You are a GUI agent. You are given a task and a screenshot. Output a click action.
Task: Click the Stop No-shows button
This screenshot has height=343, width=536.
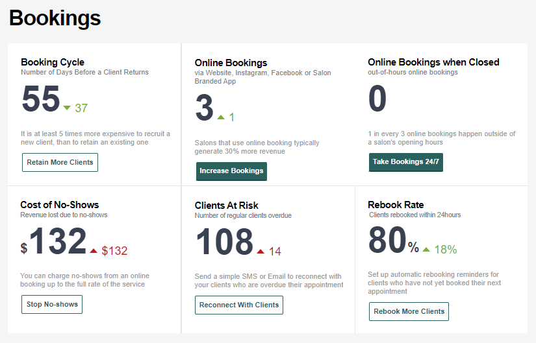52,305
